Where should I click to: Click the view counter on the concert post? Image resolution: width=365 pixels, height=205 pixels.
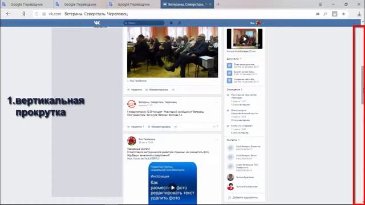click(x=216, y=126)
